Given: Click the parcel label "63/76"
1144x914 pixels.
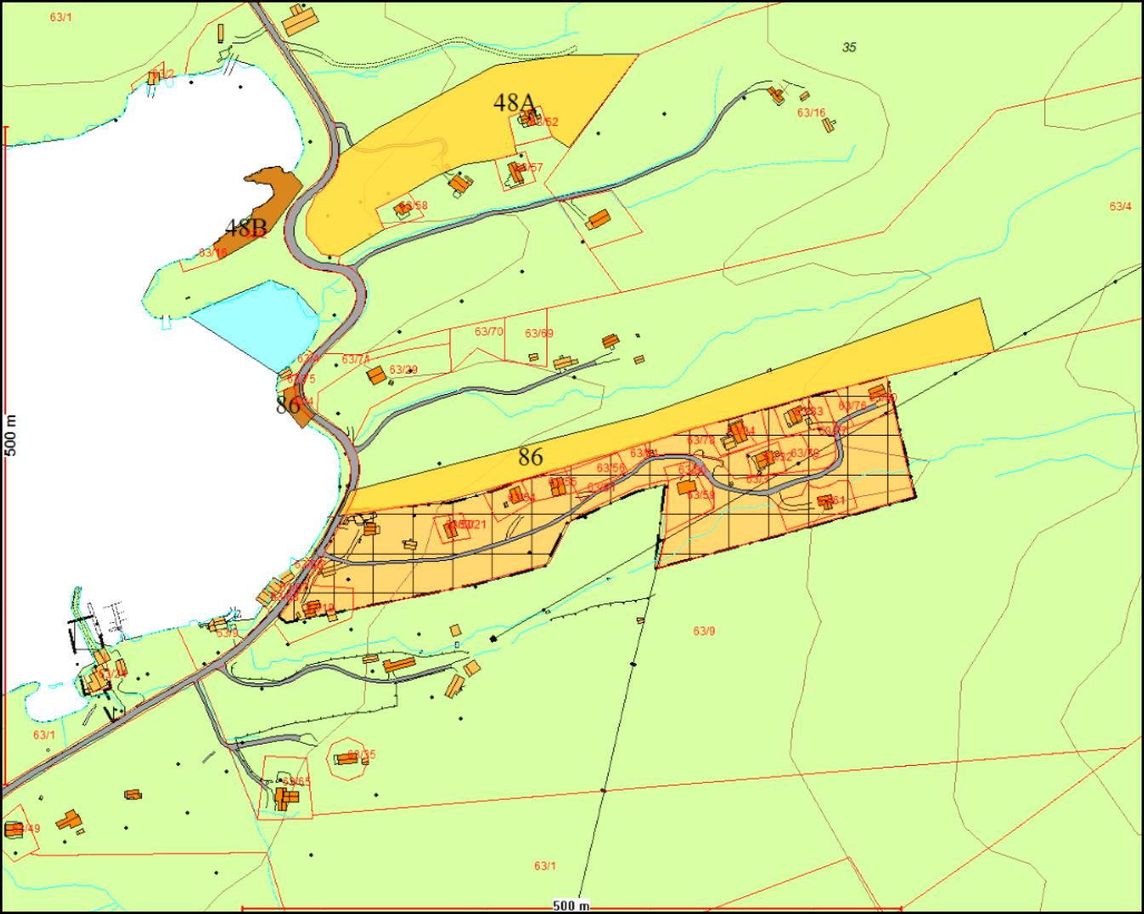Looking at the screenshot, I should click(x=852, y=406).
